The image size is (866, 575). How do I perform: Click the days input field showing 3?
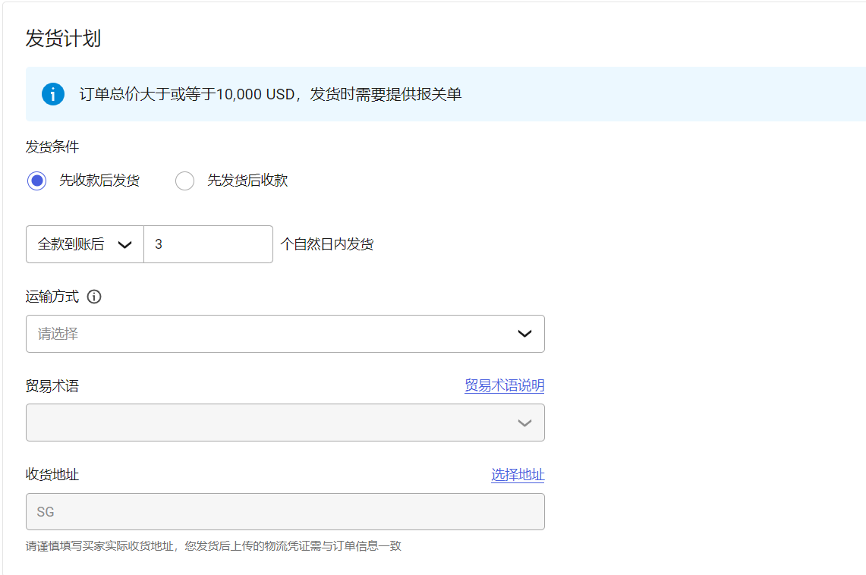pos(209,244)
